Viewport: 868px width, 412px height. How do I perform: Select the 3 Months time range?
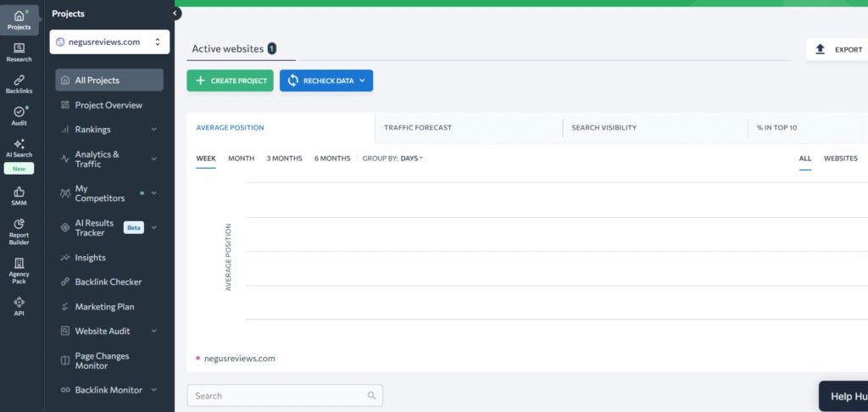285,159
